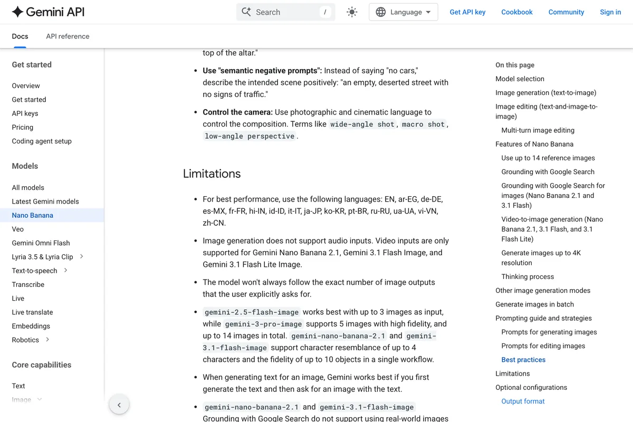Jump to Limitations in page outline
The width and height of the screenshot is (633, 422).
[512, 373]
